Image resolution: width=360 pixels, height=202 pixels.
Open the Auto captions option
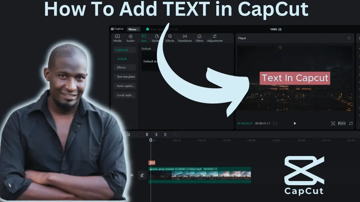(x=125, y=86)
